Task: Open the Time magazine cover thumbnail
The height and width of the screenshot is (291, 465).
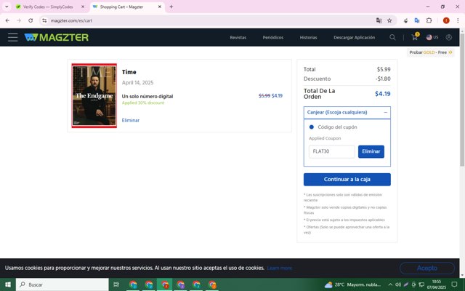Action: [94, 95]
